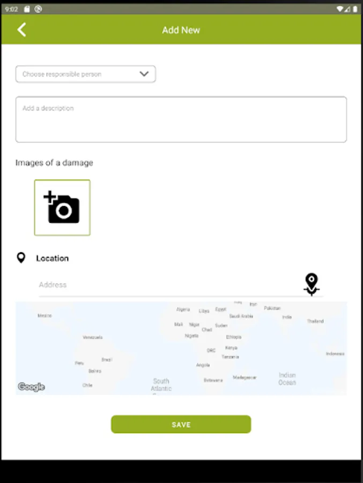
Task: Tap Mexico on the map
Action: click(x=45, y=316)
